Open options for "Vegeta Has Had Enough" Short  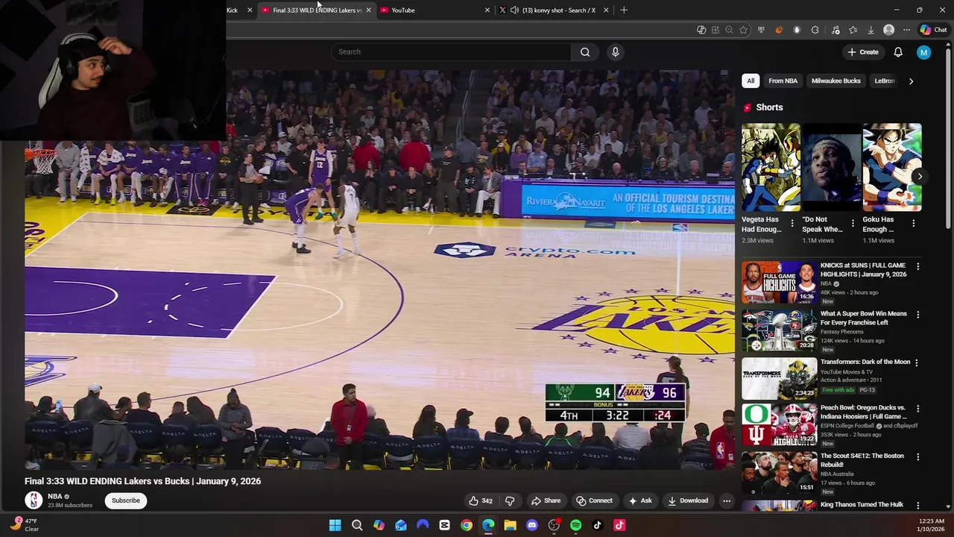[x=792, y=223]
